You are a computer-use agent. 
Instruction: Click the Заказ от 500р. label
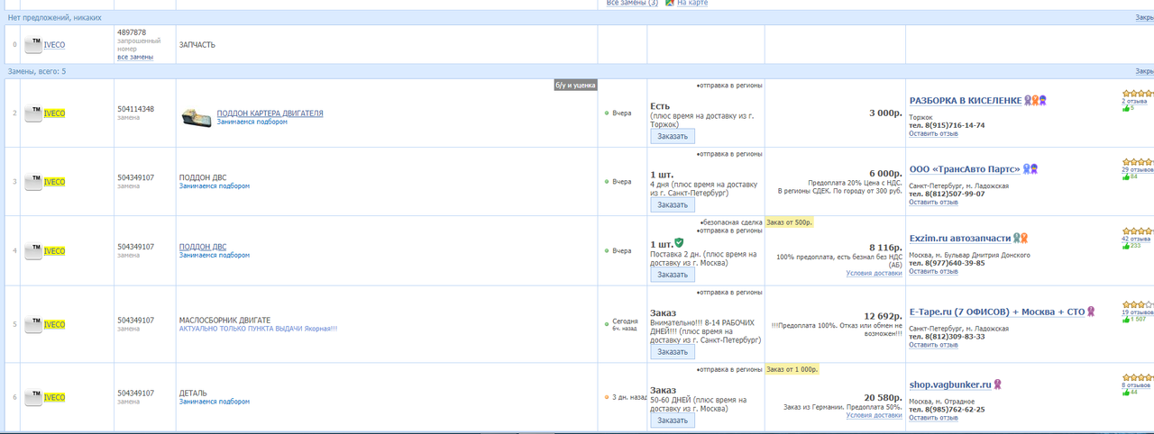pyautogui.click(x=790, y=222)
